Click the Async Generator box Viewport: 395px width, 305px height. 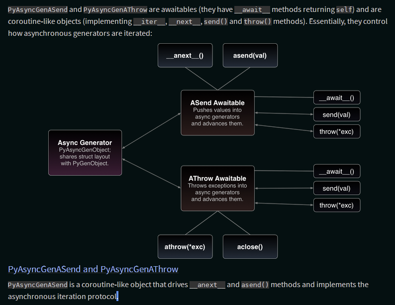(85, 153)
